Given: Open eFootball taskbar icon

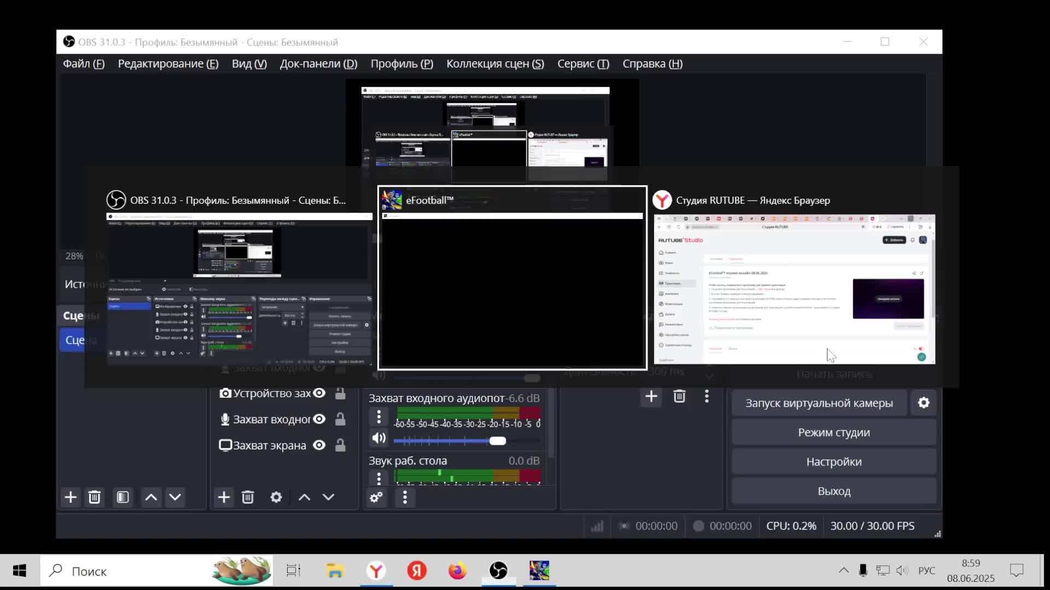Looking at the screenshot, I should (539, 571).
